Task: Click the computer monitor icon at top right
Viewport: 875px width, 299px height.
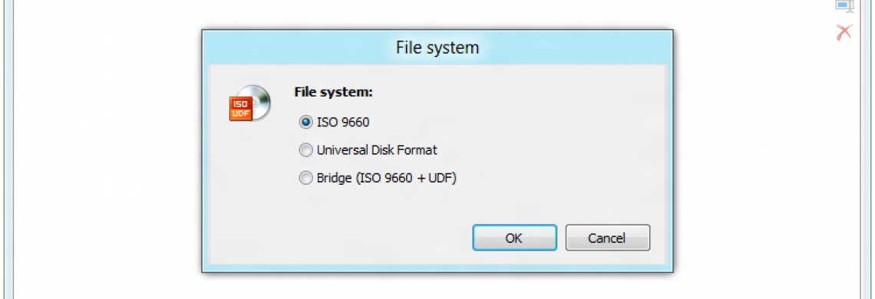Action: coord(844,5)
